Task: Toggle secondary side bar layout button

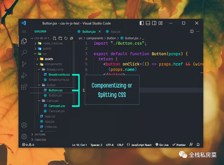Action: (x=154, y=23)
